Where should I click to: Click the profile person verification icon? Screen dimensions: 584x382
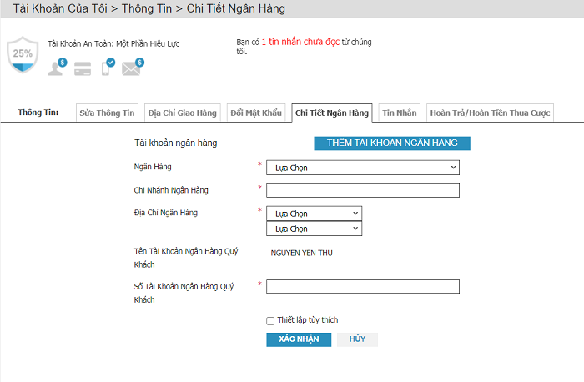(x=57, y=68)
